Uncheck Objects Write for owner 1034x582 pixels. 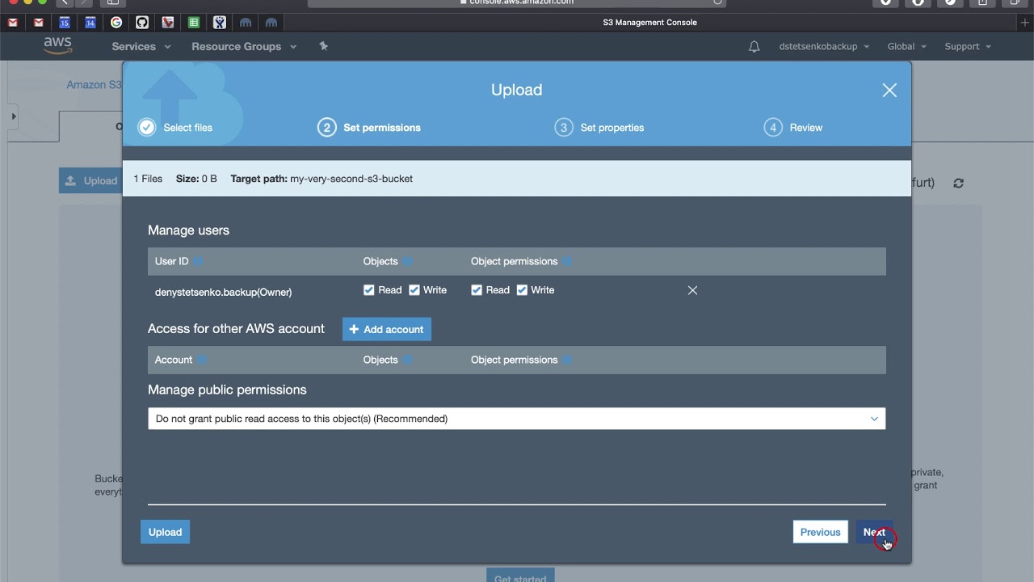click(414, 290)
